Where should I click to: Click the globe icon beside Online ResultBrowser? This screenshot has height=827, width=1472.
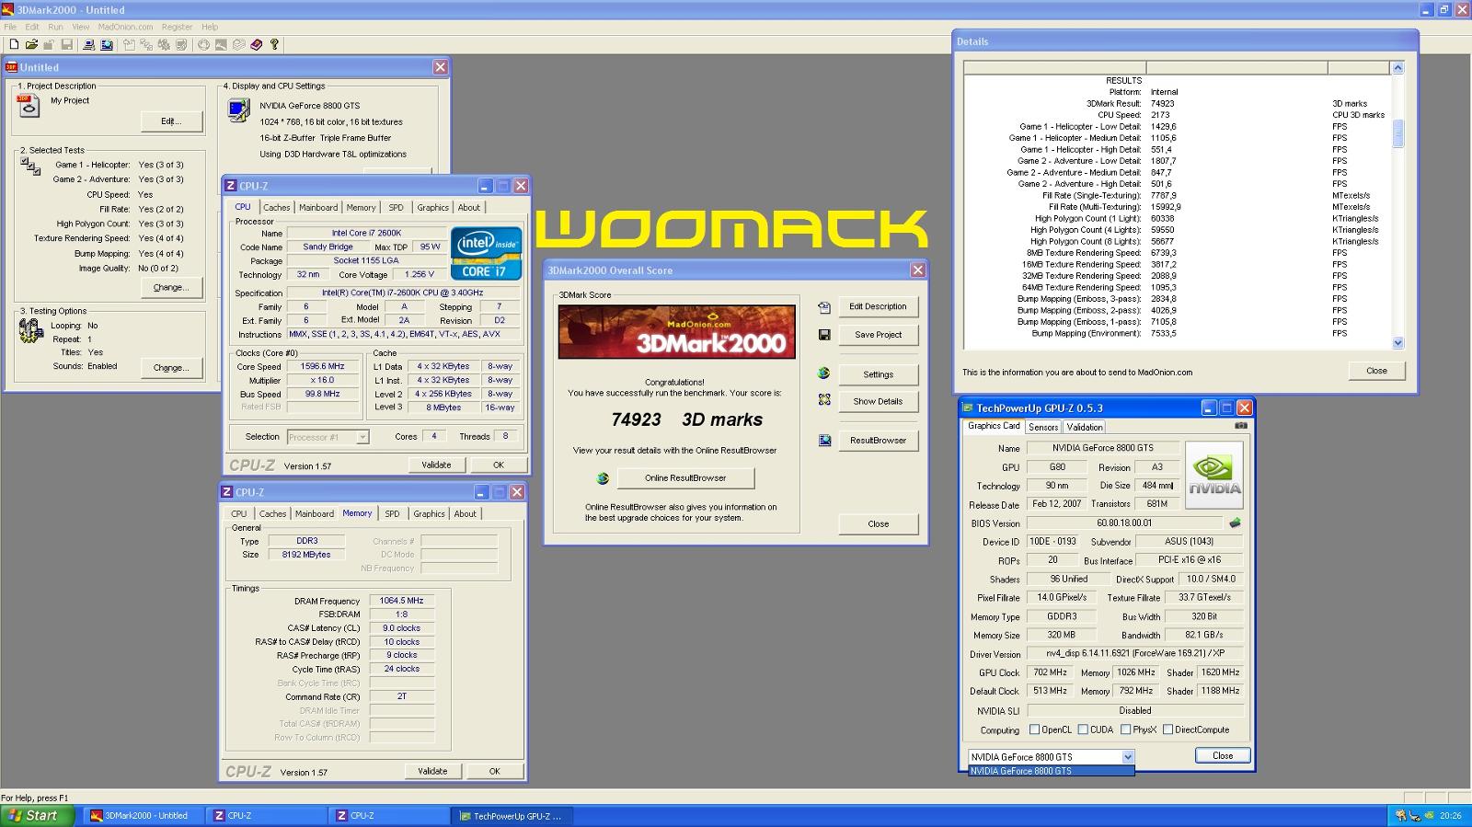[603, 478]
